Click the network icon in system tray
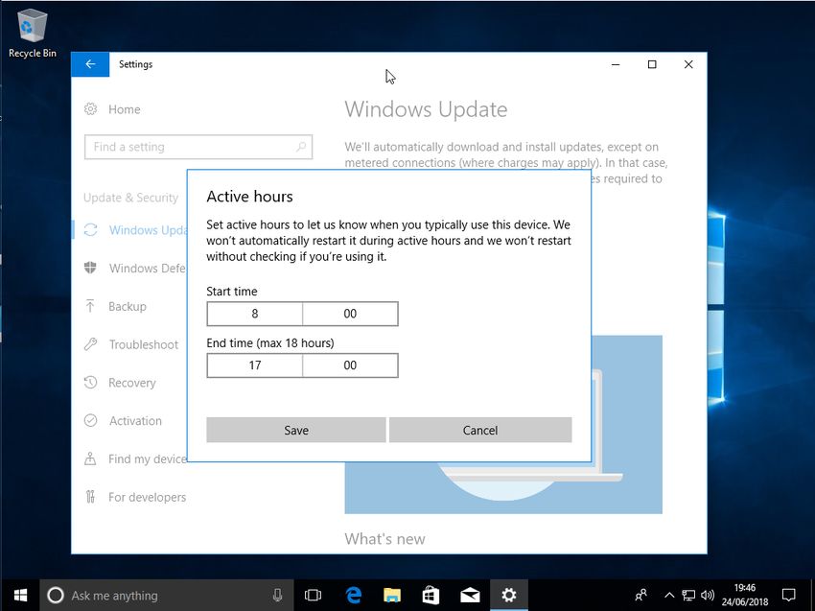This screenshot has width=815, height=611. [688, 595]
